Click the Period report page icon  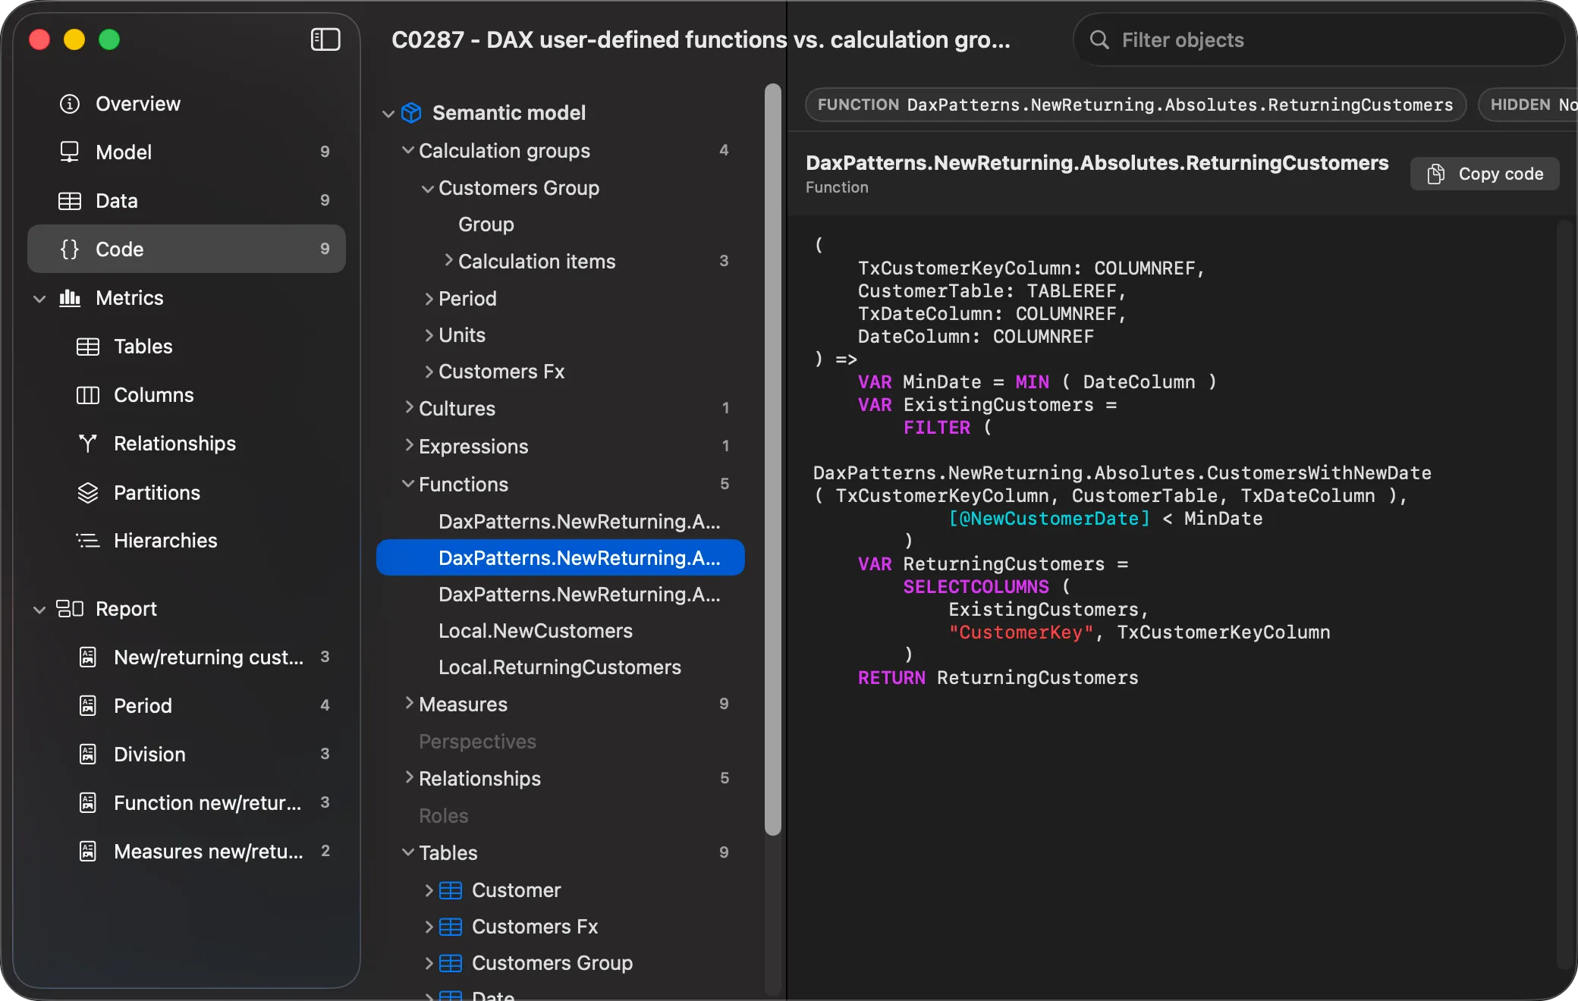pyautogui.click(x=88, y=706)
